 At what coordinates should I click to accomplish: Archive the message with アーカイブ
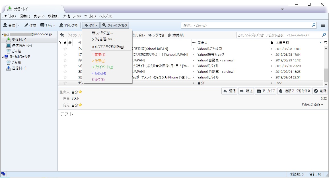(265, 91)
